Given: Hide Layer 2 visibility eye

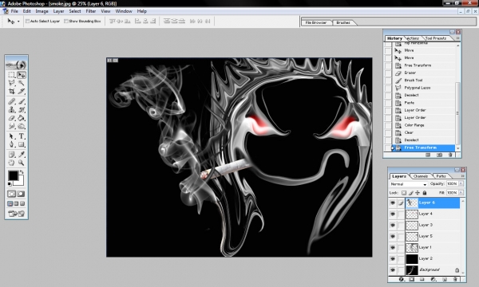Looking at the screenshot, I should coord(393,258).
